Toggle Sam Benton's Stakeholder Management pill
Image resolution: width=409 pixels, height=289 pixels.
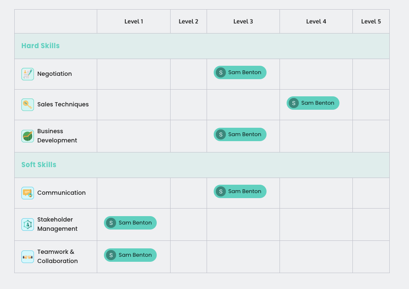pyautogui.click(x=130, y=223)
